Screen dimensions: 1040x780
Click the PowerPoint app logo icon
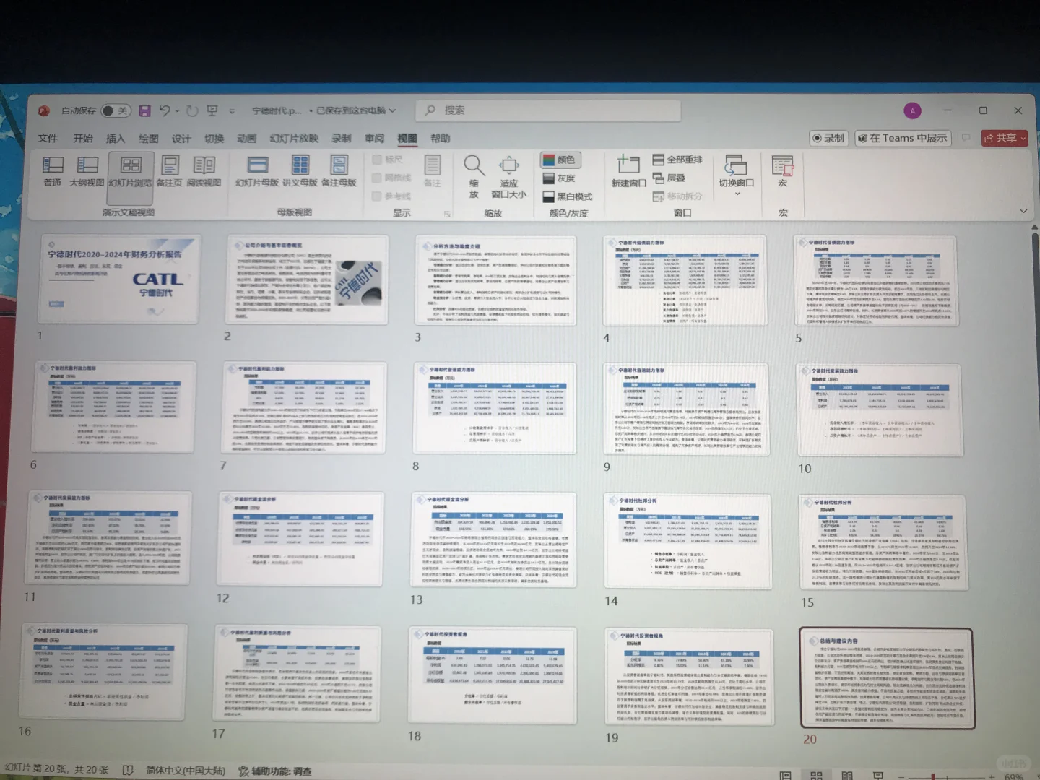pyautogui.click(x=43, y=110)
